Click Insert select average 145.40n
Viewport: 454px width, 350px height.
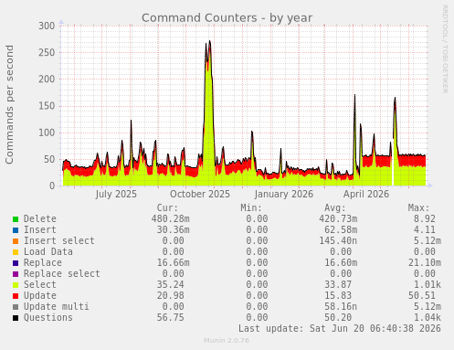[338, 240]
